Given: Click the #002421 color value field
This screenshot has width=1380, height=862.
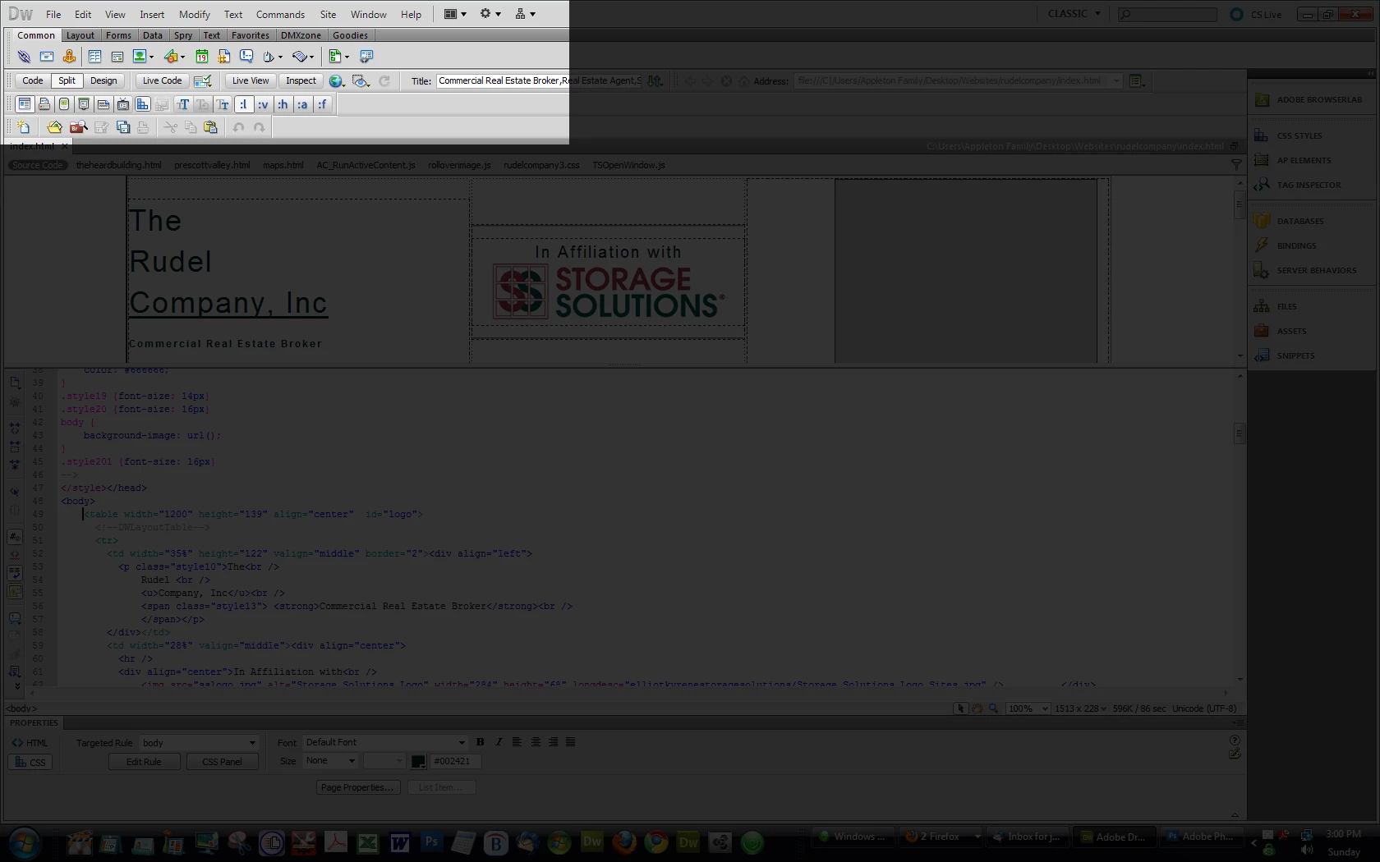Looking at the screenshot, I should pos(456,761).
